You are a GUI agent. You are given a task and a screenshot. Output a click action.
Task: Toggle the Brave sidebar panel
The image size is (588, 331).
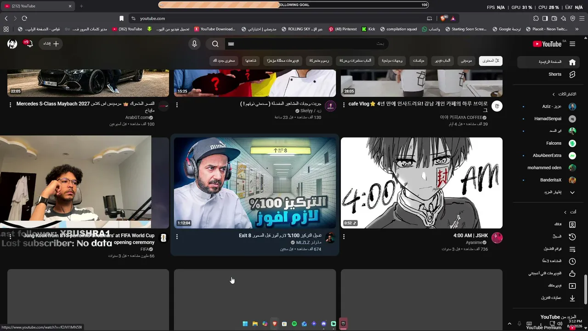click(x=545, y=18)
